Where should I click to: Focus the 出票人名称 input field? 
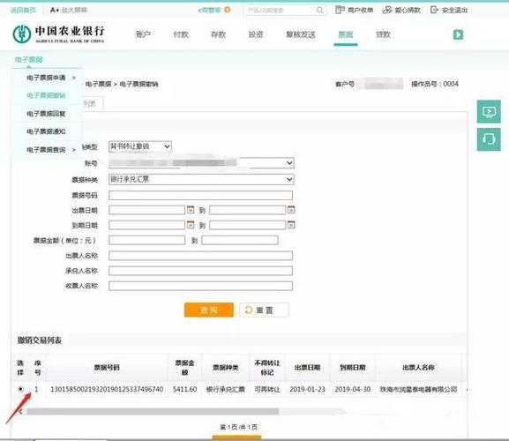coord(200,256)
